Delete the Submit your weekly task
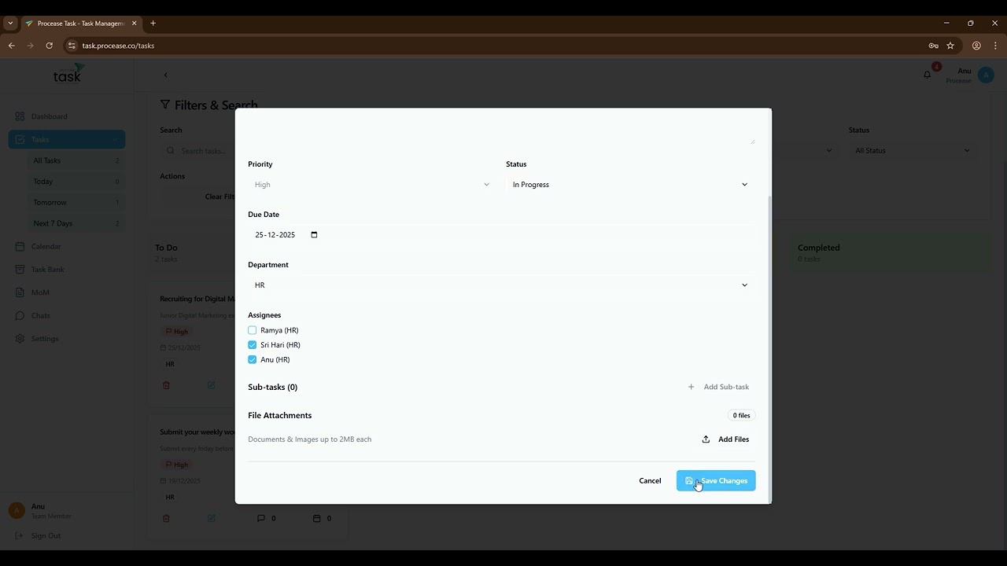The image size is (1007, 566). tap(166, 518)
